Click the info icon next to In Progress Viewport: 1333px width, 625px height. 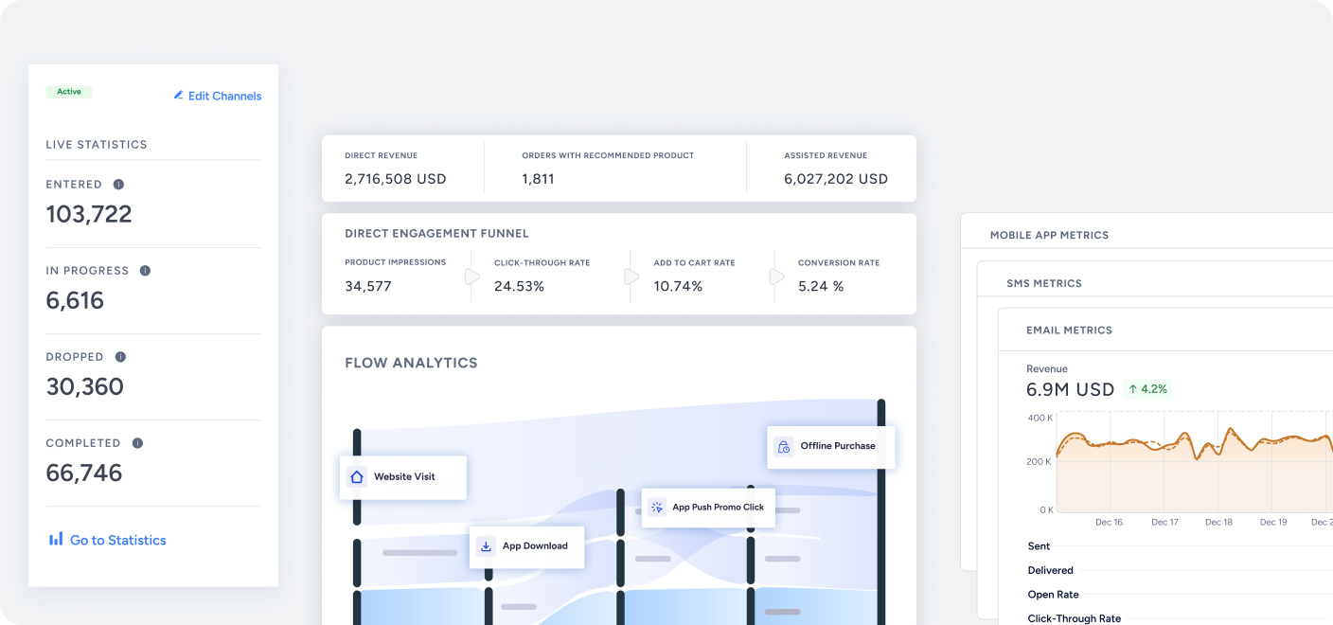click(145, 271)
